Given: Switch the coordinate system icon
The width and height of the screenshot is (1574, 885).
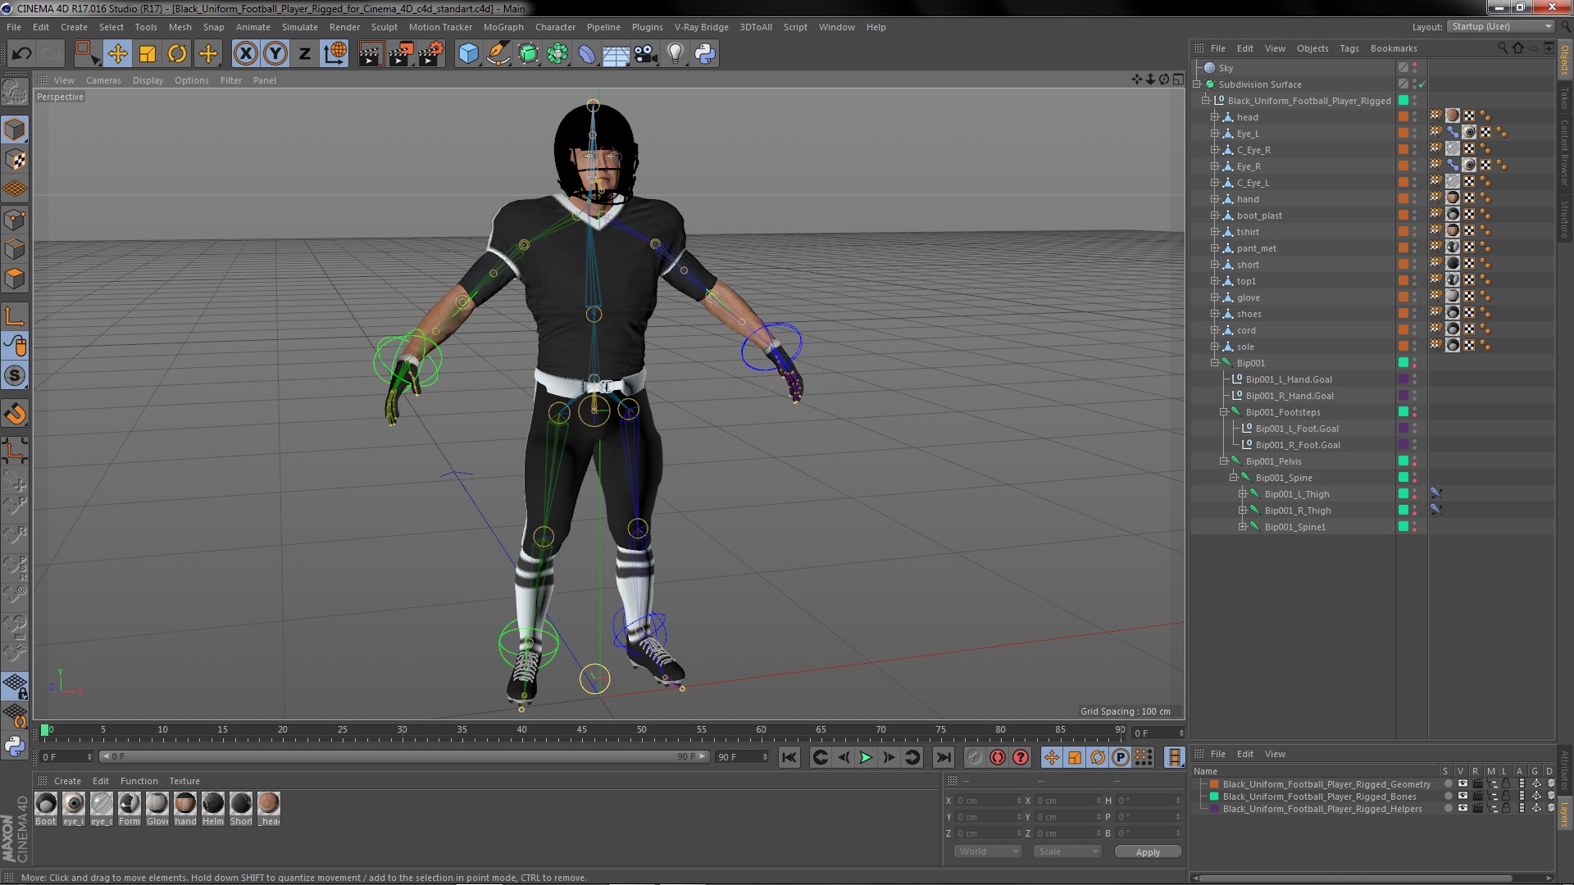Looking at the screenshot, I should click(x=334, y=54).
